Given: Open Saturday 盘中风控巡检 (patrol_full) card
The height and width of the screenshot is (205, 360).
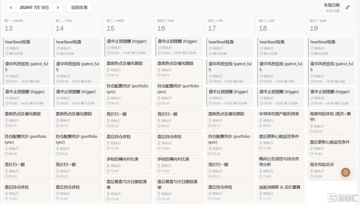Looking at the screenshot, I should pyautogui.click(x=281, y=72).
